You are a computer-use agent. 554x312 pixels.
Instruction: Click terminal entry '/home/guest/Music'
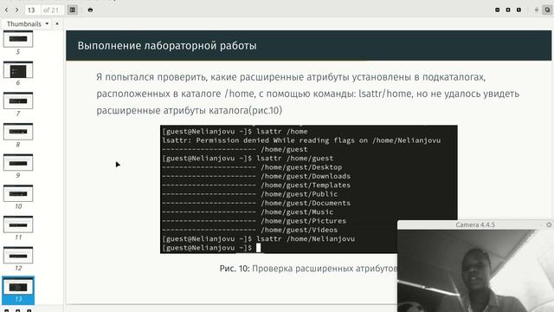click(297, 211)
